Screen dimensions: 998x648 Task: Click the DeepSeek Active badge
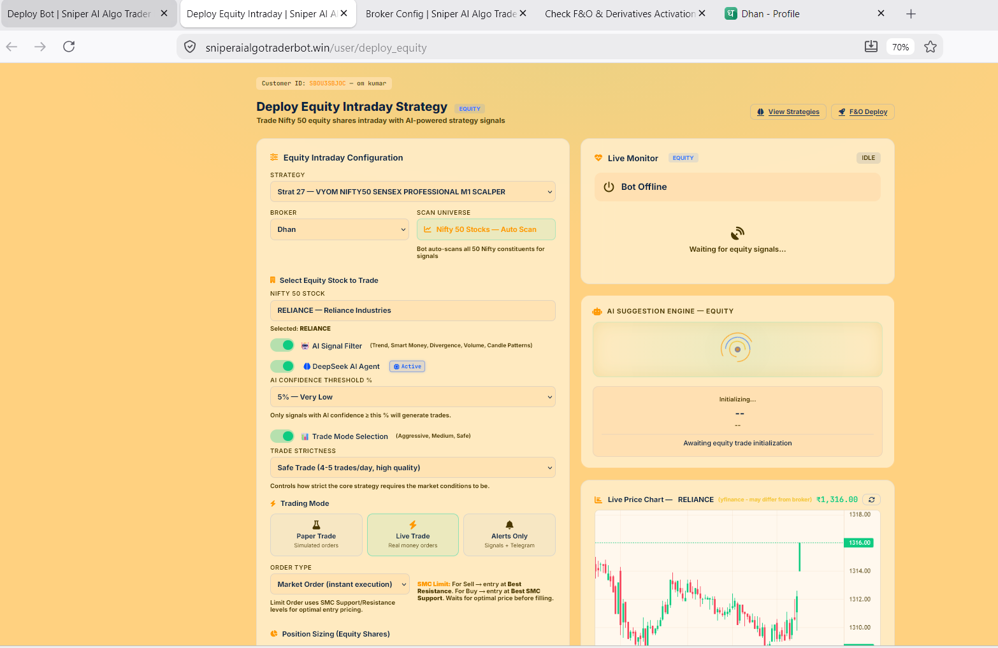point(407,366)
